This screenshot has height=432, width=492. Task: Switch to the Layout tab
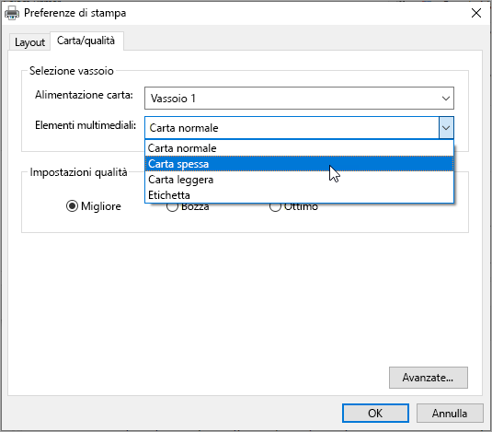pyautogui.click(x=29, y=42)
